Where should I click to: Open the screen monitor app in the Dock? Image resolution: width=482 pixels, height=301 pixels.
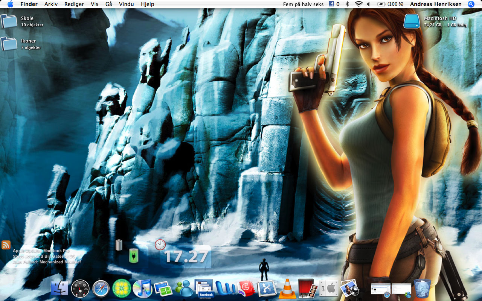click(163, 289)
